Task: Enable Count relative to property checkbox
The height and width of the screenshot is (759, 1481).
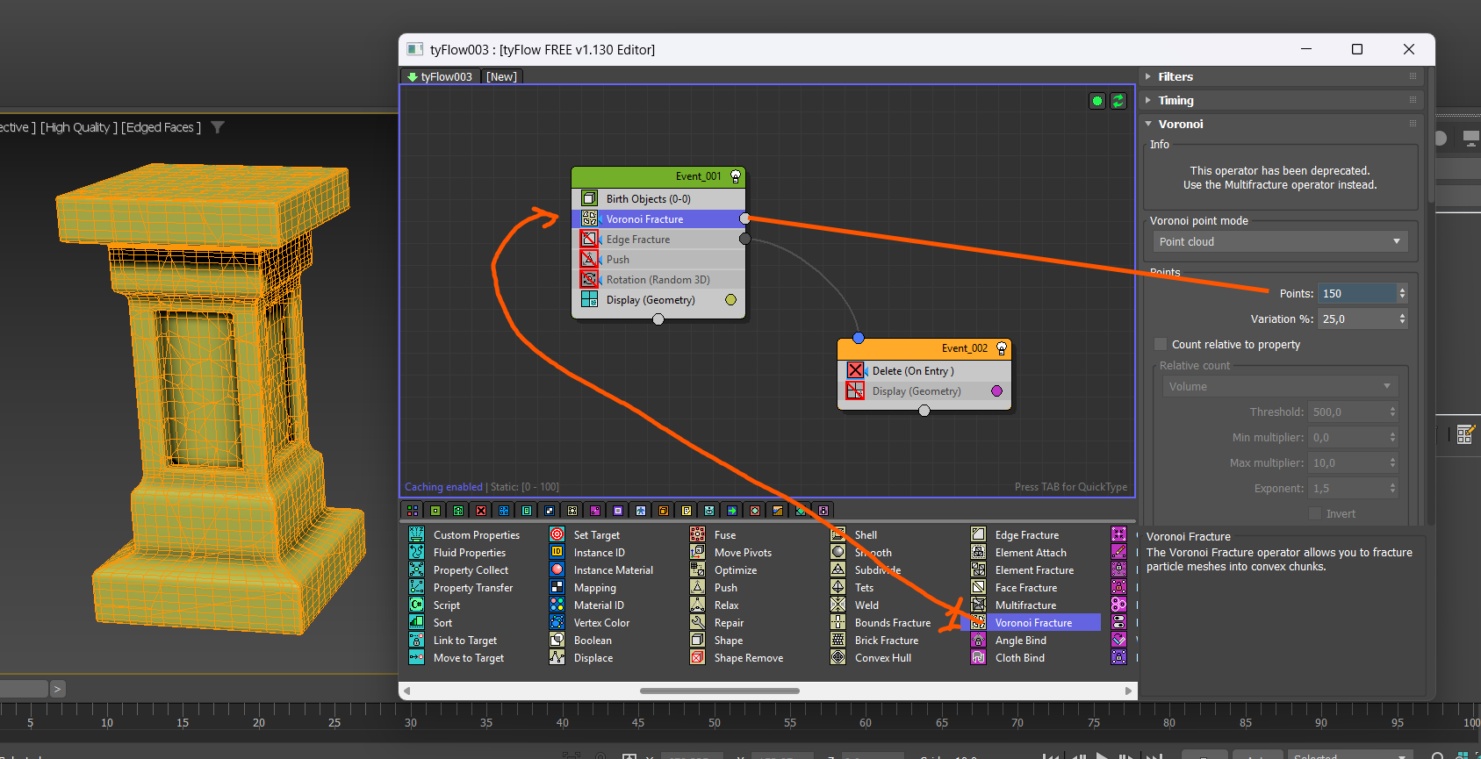Action: (1161, 345)
